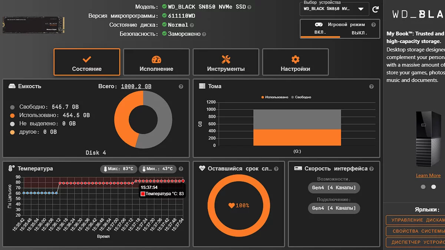Open Управление дисками shortcut
The width and height of the screenshot is (445, 250).
[415, 220]
